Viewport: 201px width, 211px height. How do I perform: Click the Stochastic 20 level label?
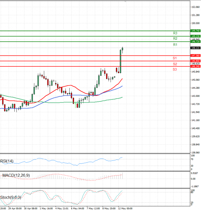(x=192, y=202)
